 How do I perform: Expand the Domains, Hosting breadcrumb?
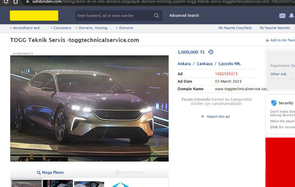95,28
